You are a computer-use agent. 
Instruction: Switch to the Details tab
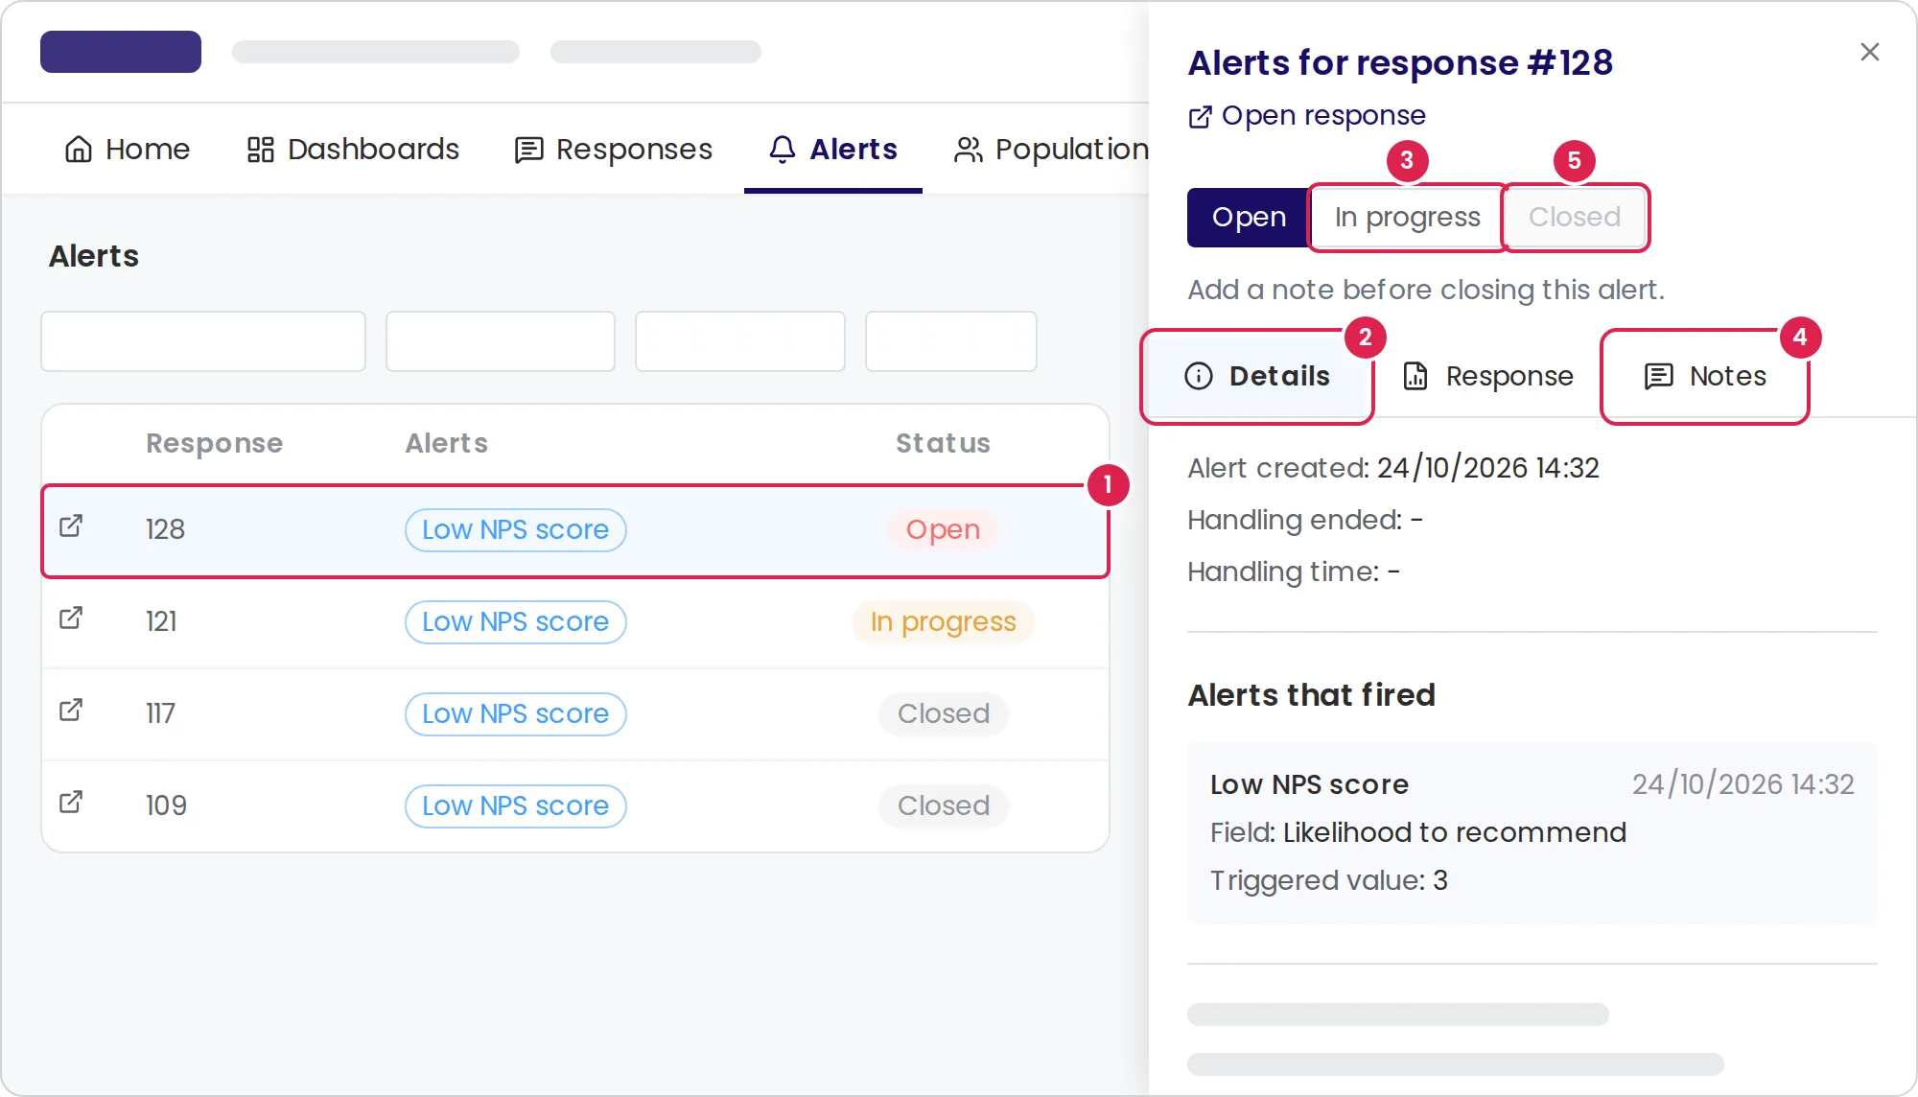click(1257, 376)
